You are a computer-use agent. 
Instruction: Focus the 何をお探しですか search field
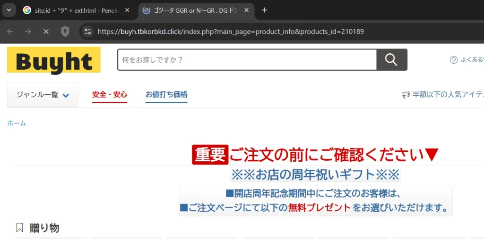point(247,59)
